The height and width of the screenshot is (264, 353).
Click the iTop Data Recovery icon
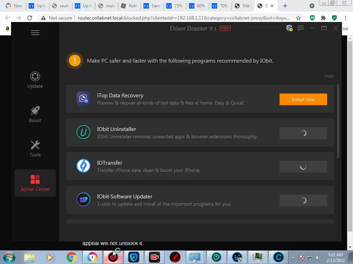coord(83,98)
